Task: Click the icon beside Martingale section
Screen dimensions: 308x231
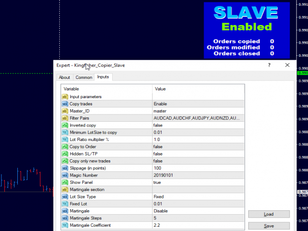Action: pyautogui.click(x=65, y=190)
